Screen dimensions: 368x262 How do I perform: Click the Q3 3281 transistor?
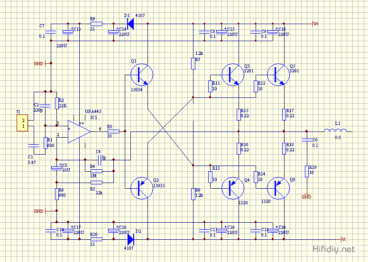[x=233, y=74]
